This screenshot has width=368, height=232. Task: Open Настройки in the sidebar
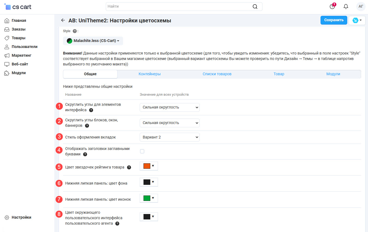pos(21,218)
